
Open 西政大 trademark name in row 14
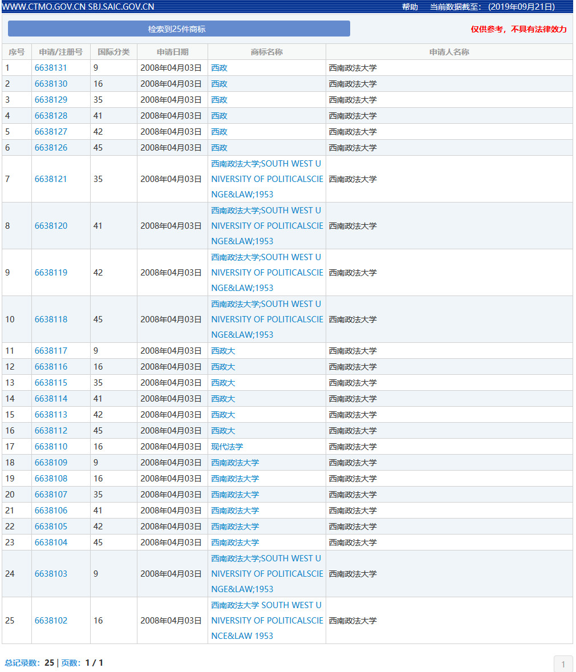(223, 399)
